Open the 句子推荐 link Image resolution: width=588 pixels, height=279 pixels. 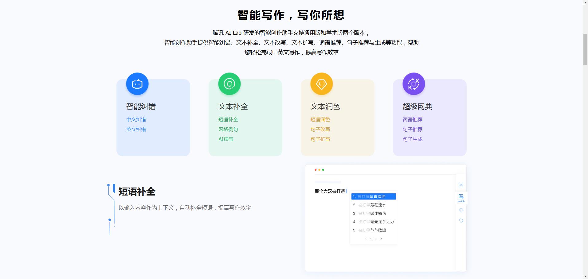(x=413, y=129)
